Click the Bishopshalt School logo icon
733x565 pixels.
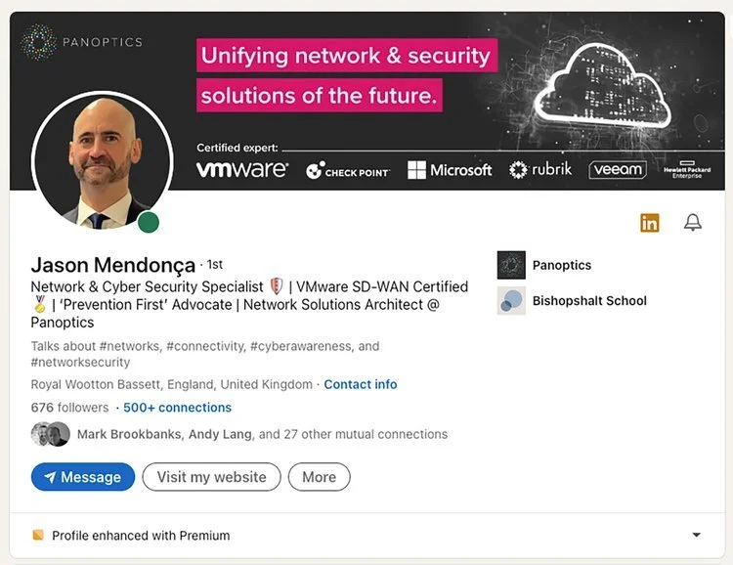pos(511,301)
